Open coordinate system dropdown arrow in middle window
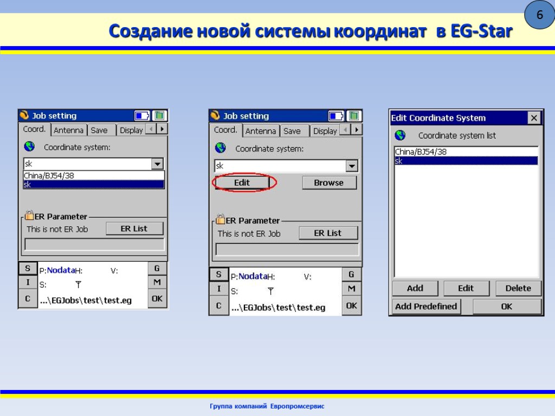The width and height of the screenshot is (555, 416). point(352,166)
